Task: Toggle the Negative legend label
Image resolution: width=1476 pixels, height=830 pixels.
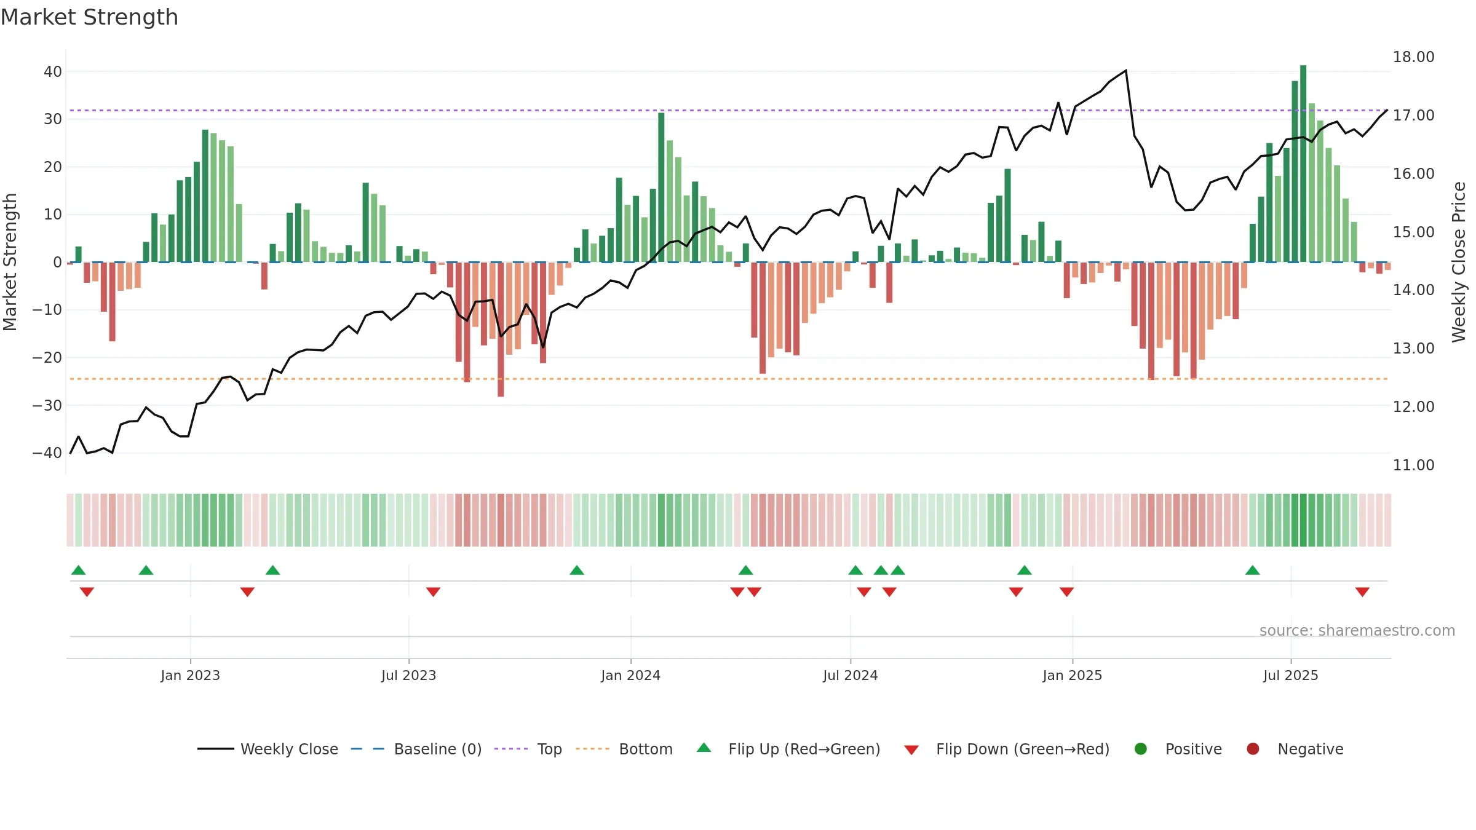Action: [x=1311, y=749]
